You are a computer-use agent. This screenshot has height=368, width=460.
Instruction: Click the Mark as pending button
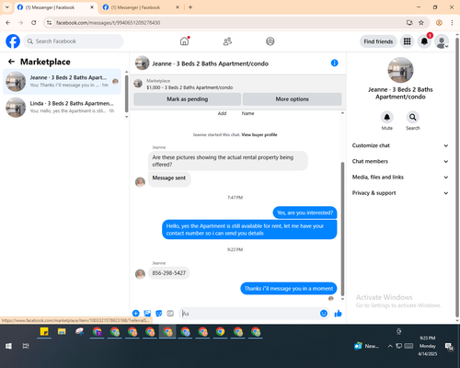click(187, 99)
